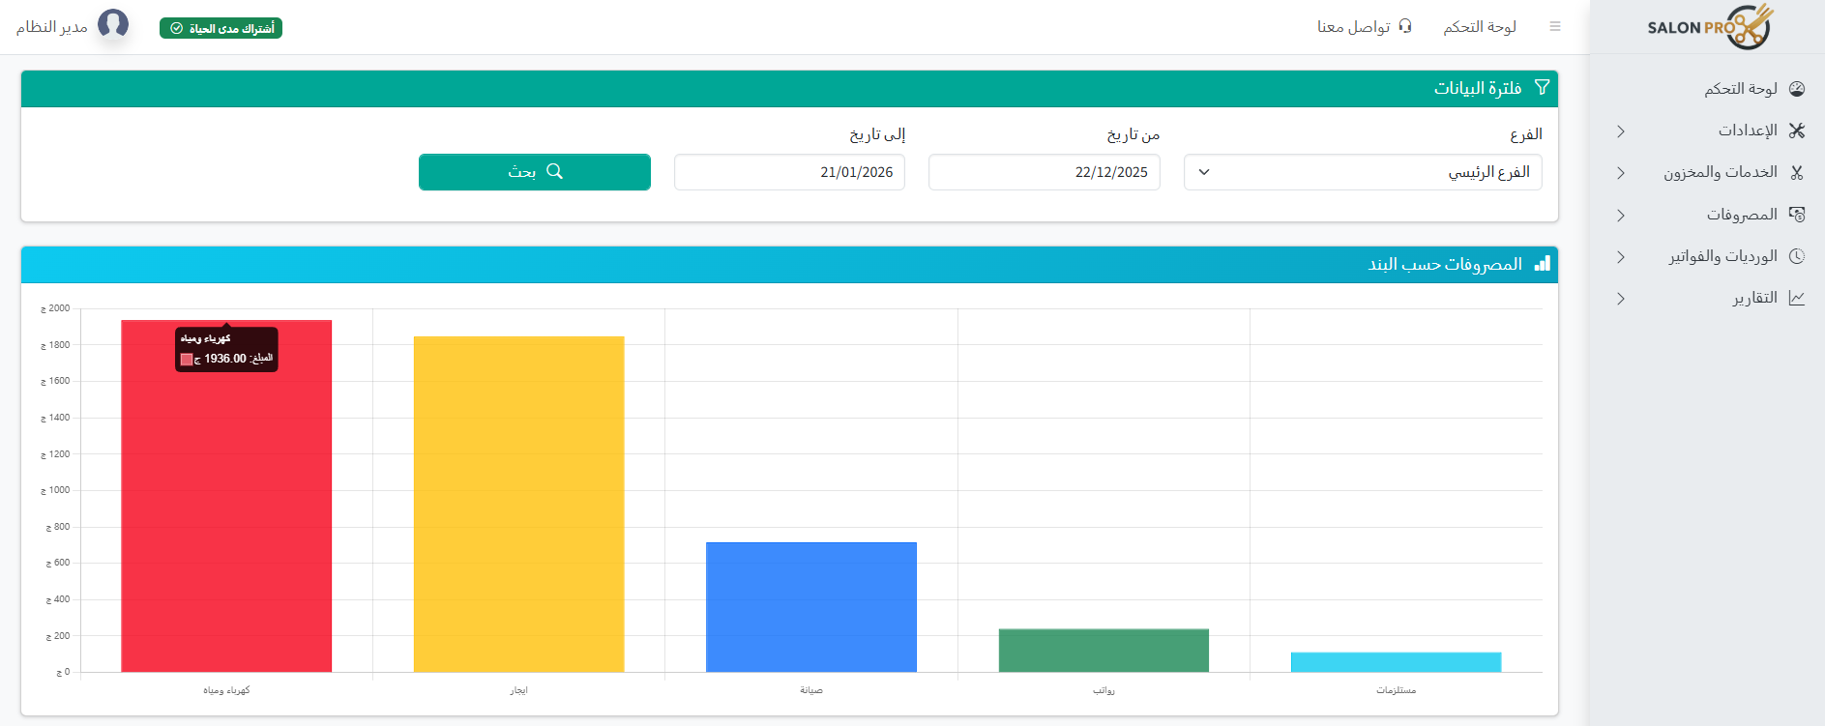Click the green بحث search button

535,172
